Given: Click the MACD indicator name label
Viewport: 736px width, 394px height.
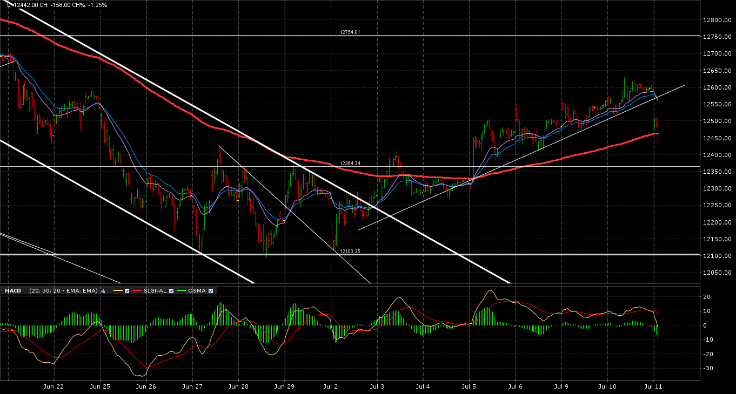Looking at the screenshot, I should 13,291.
